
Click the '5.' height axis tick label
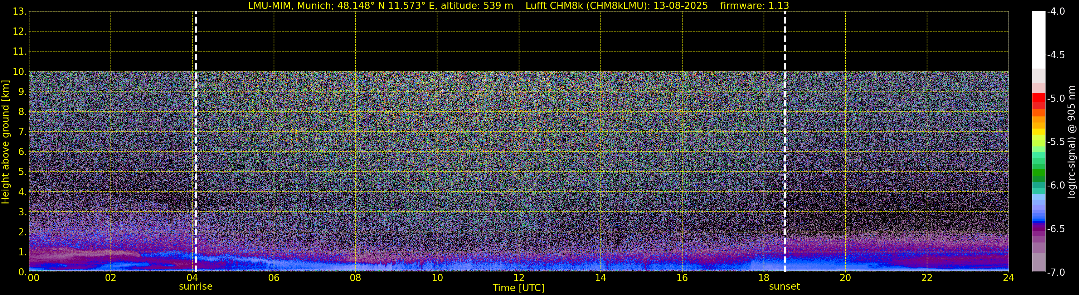(22, 172)
